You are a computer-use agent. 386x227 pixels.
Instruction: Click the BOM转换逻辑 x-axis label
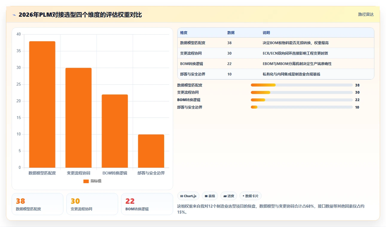[115, 173]
